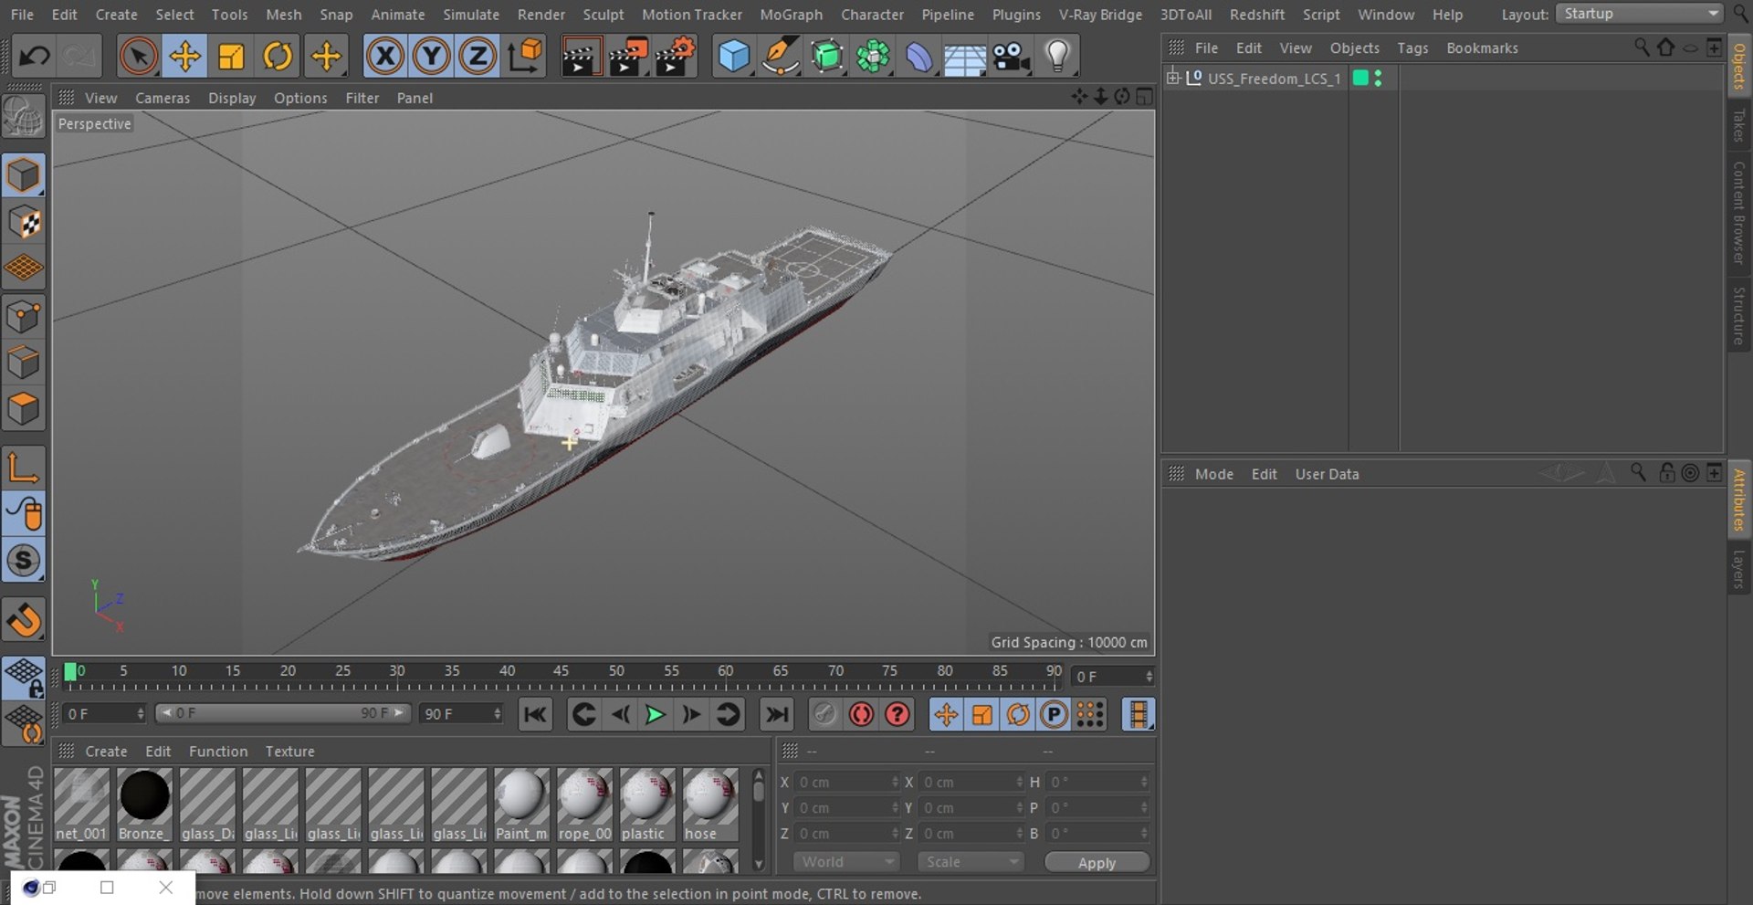The width and height of the screenshot is (1753, 905).
Task: Click the preview range slider bar
Action: 282,713
